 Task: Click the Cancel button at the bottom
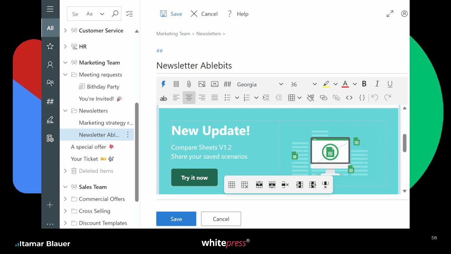221,219
